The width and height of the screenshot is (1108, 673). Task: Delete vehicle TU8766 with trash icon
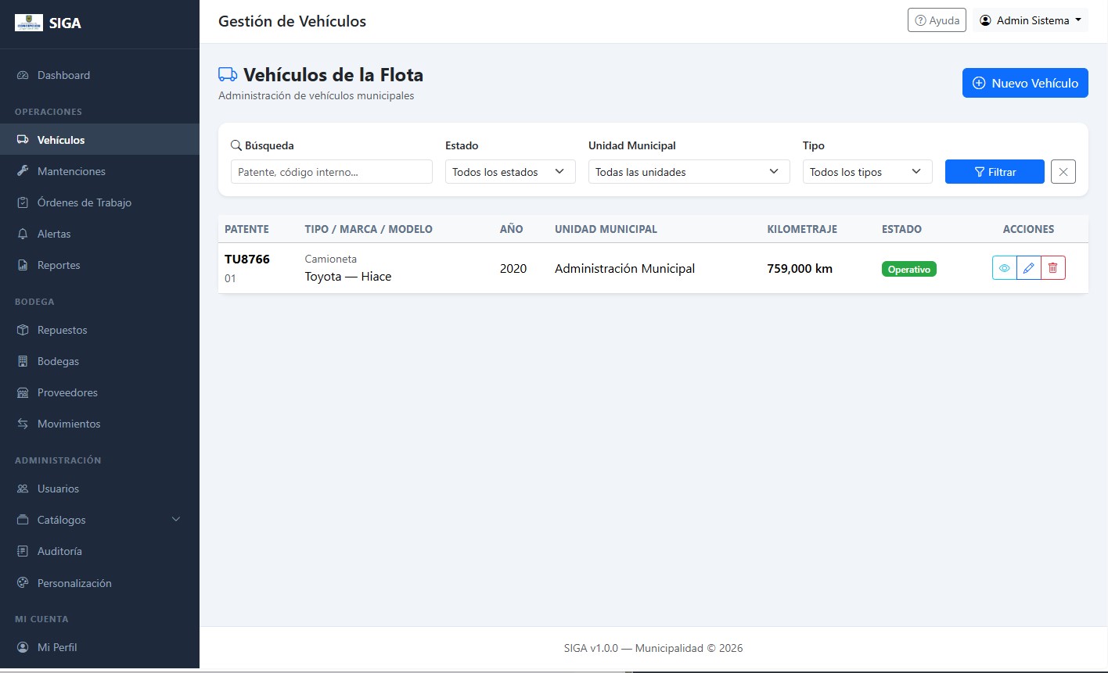[x=1053, y=268]
